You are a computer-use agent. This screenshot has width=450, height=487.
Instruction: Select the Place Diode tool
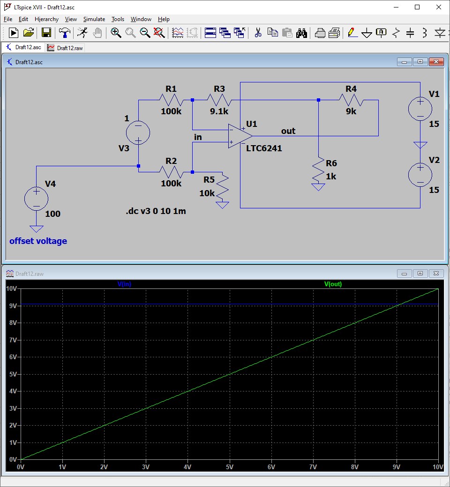(440, 33)
